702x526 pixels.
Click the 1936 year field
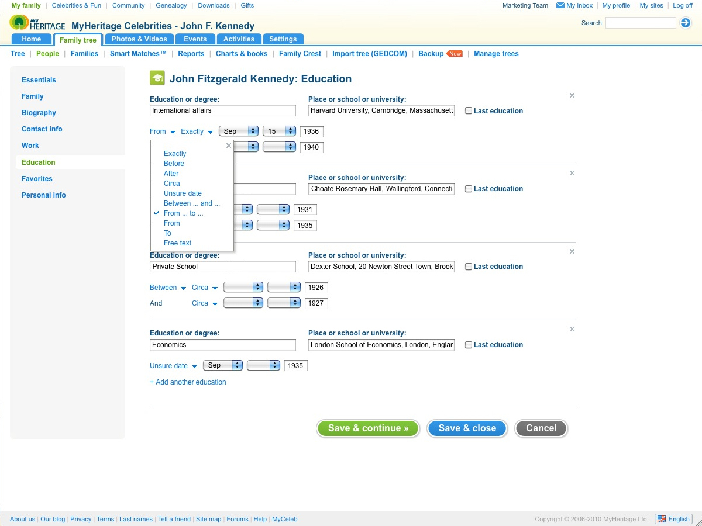click(x=311, y=131)
